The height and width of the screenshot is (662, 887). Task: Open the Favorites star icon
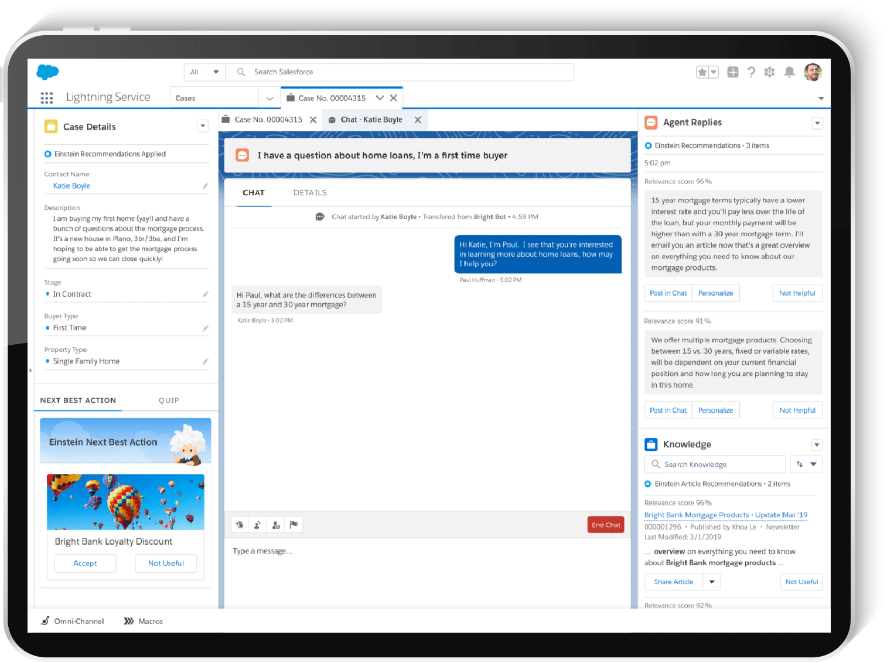pos(702,72)
